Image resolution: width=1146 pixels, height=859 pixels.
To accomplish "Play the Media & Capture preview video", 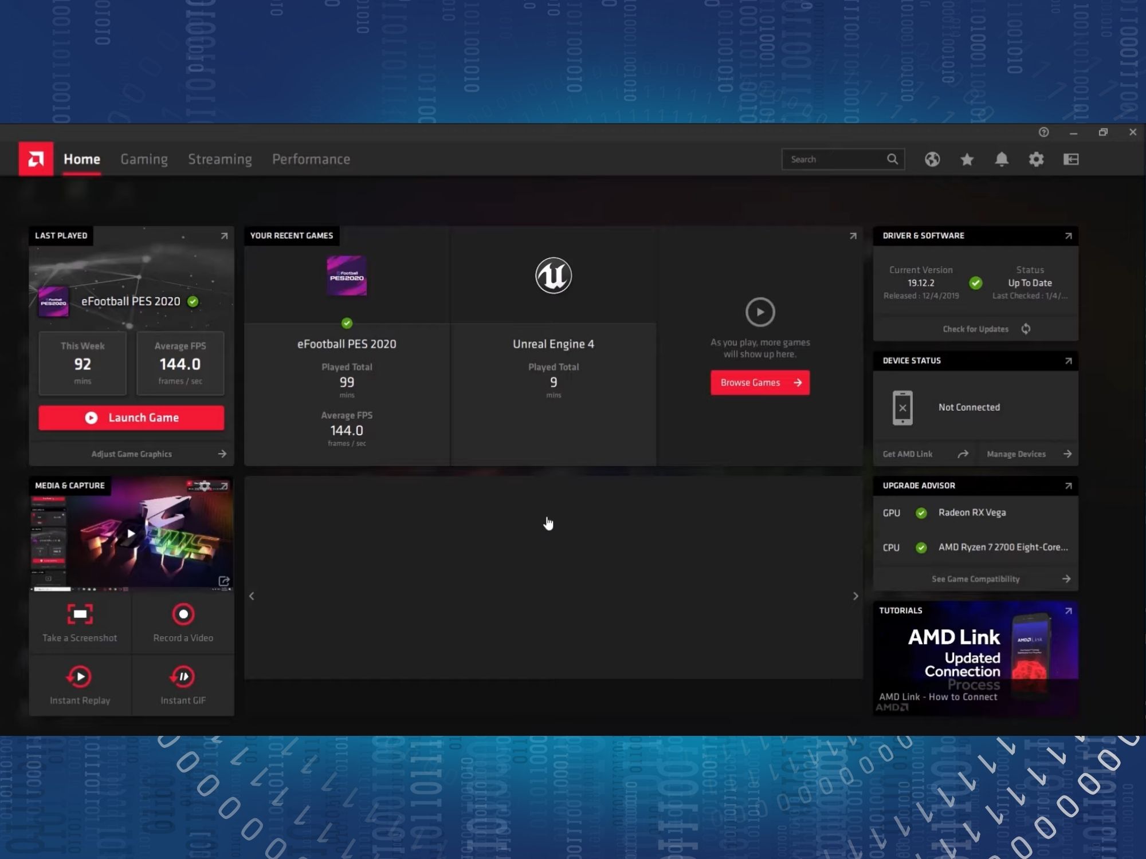I will 131,534.
